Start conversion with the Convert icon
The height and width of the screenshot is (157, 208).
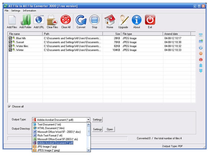[x=81, y=20]
